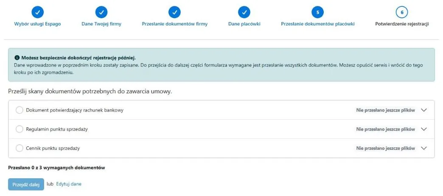The height and width of the screenshot is (196, 443).
Task: Click Regulamin punktu sprzedaży label
Action: tap(57, 129)
